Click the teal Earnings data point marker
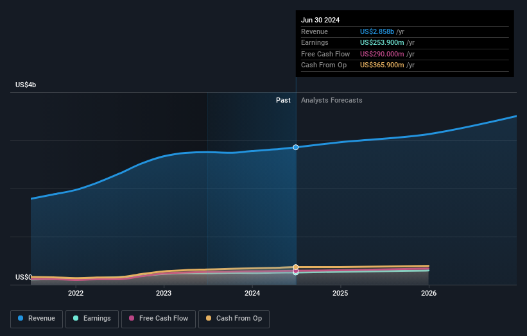Viewport: 527px width, 336px height. pos(296,273)
